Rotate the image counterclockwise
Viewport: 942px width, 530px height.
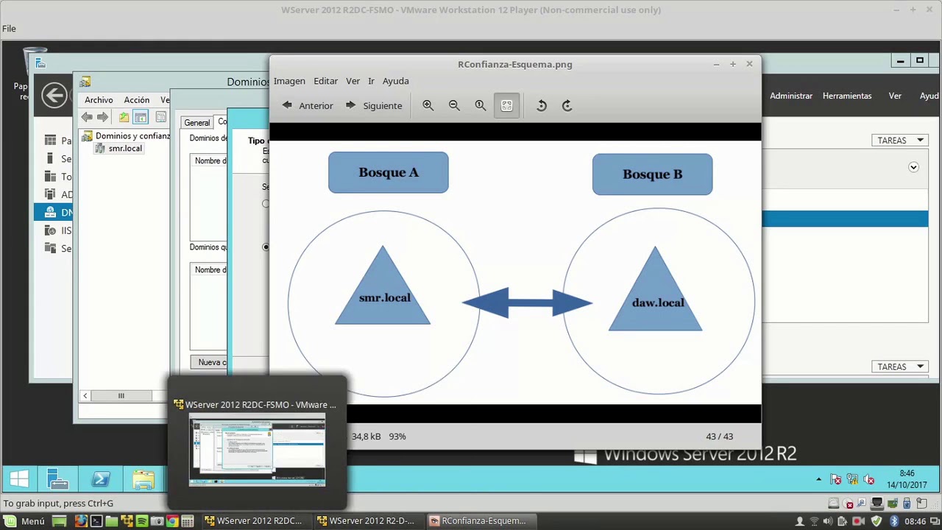pos(541,105)
